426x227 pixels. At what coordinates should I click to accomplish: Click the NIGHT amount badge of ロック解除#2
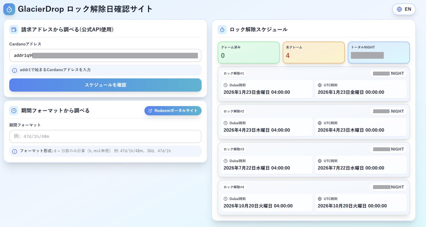coord(388,111)
